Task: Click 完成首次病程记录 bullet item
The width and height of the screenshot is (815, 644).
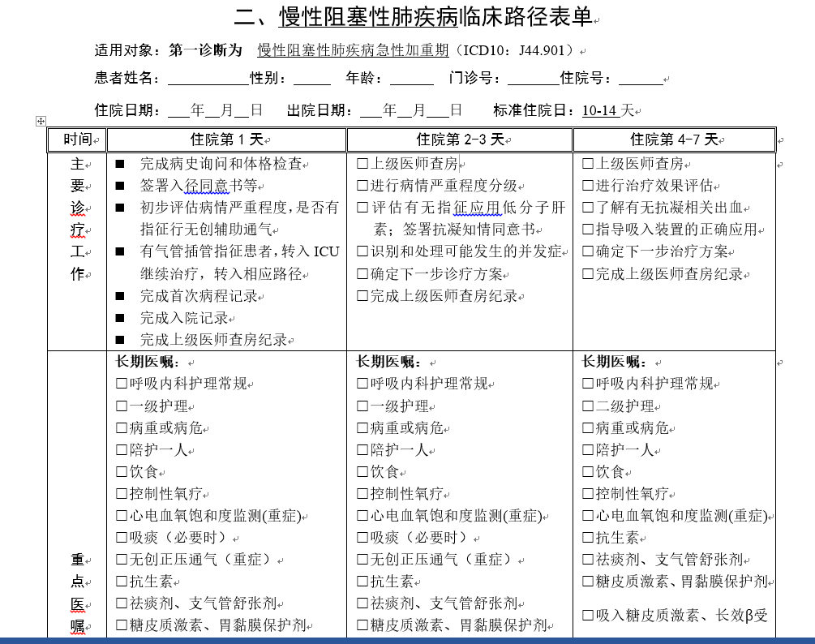Action: (x=199, y=296)
